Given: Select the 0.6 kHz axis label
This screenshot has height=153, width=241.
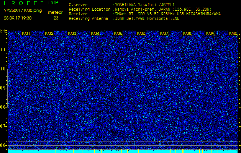Looking at the screenshot, I should click(x=3, y=145).
